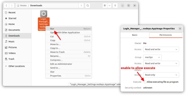Open Properties from the context menu

[x=69, y=76]
